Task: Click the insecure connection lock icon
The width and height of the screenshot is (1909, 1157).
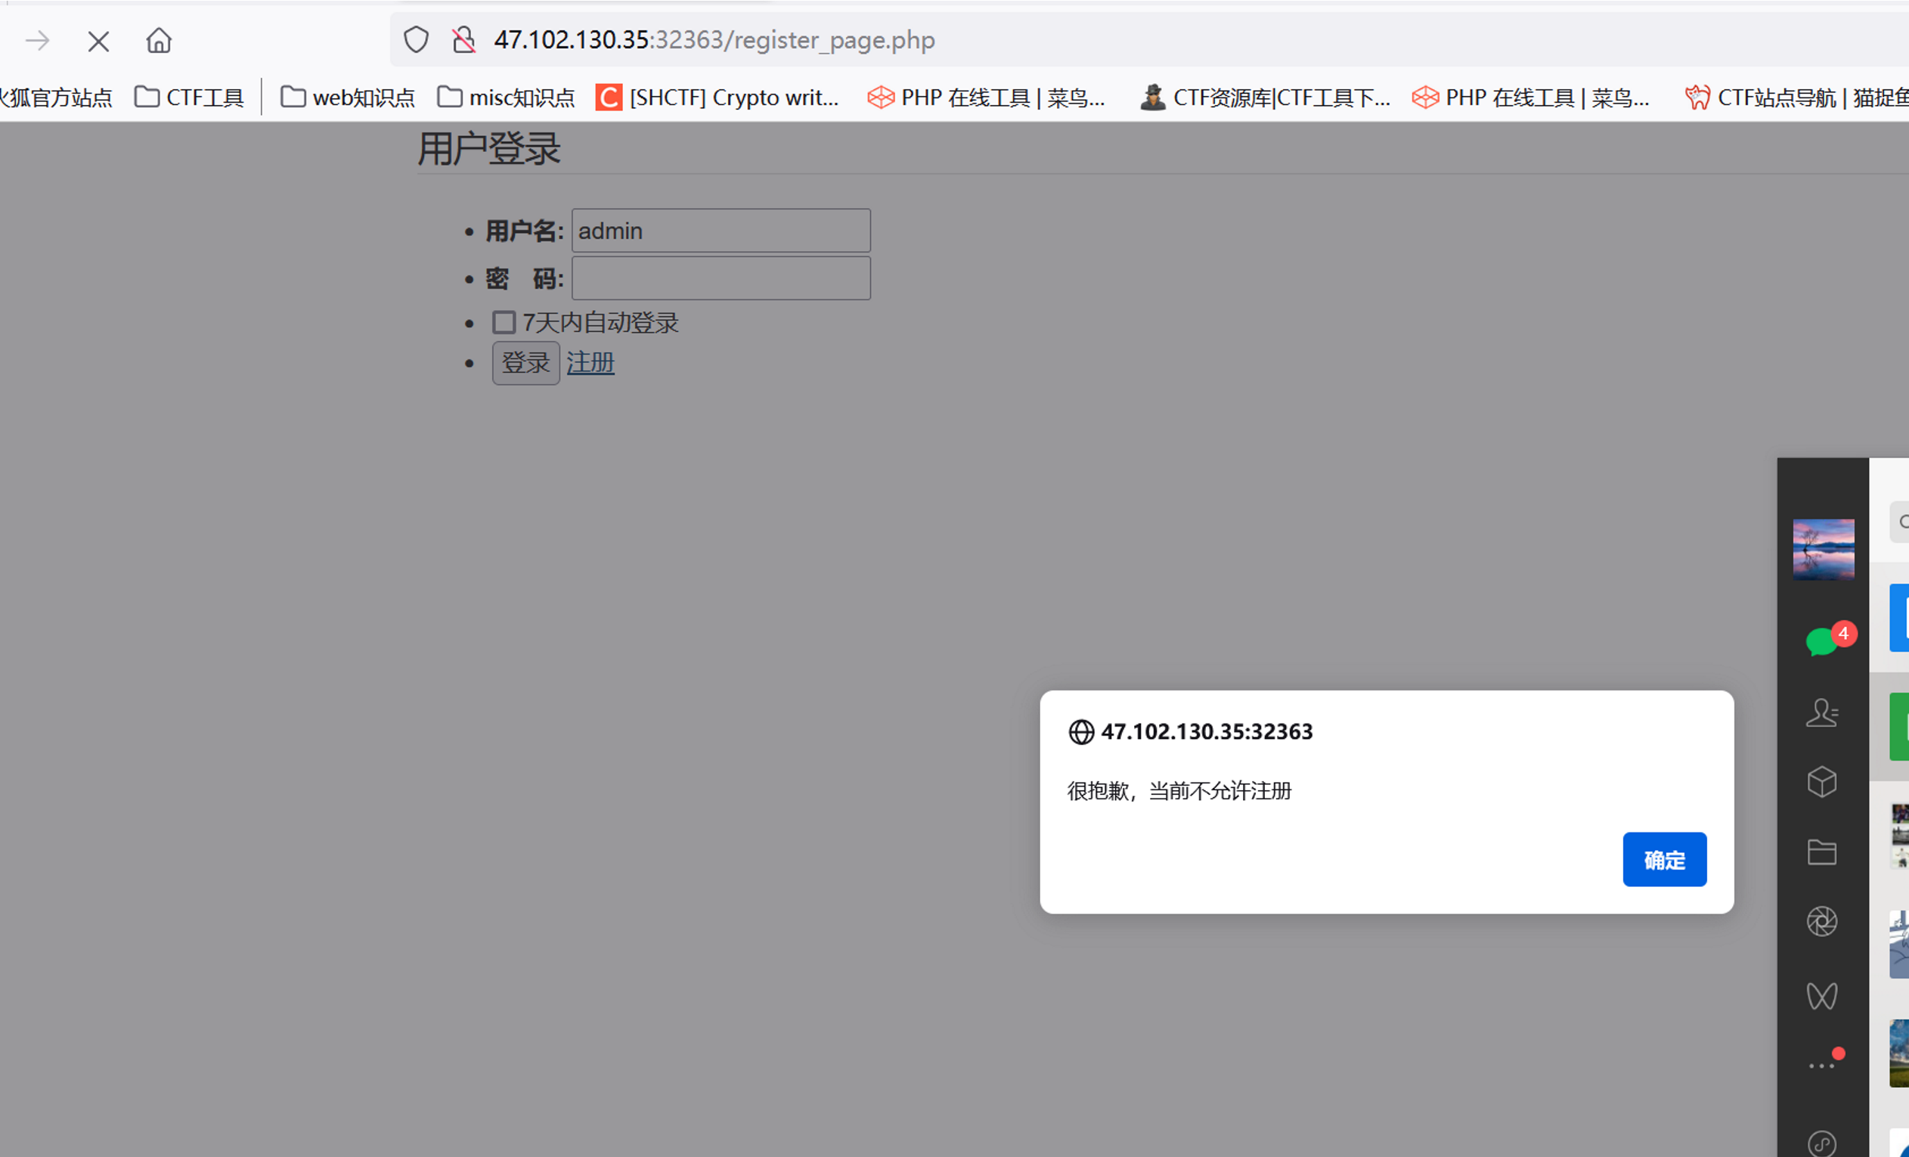Action: [x=463, y=39]
